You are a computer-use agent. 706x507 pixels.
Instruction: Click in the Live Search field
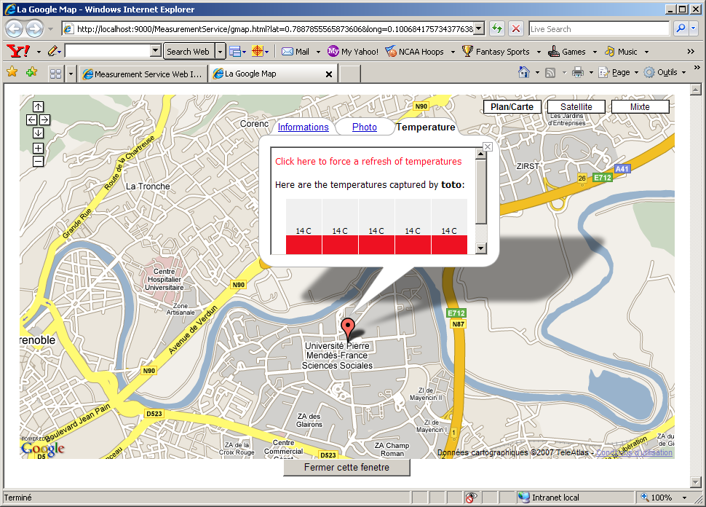pyautogui.click(x=599, y=29)
